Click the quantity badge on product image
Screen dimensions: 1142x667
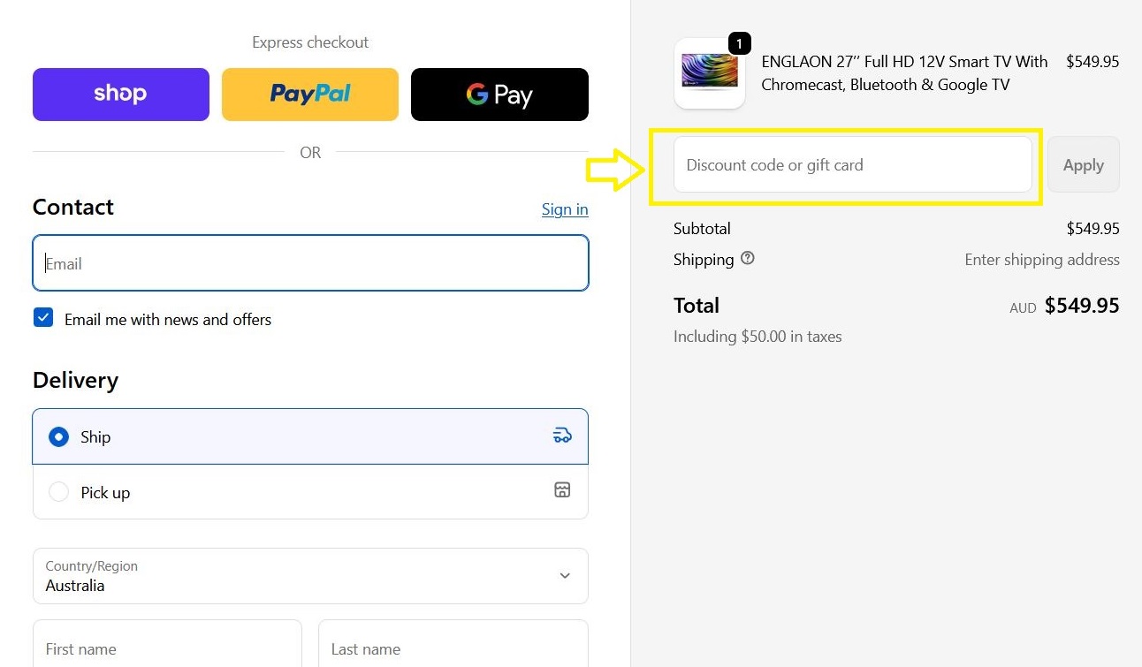[x=739, y=43]
